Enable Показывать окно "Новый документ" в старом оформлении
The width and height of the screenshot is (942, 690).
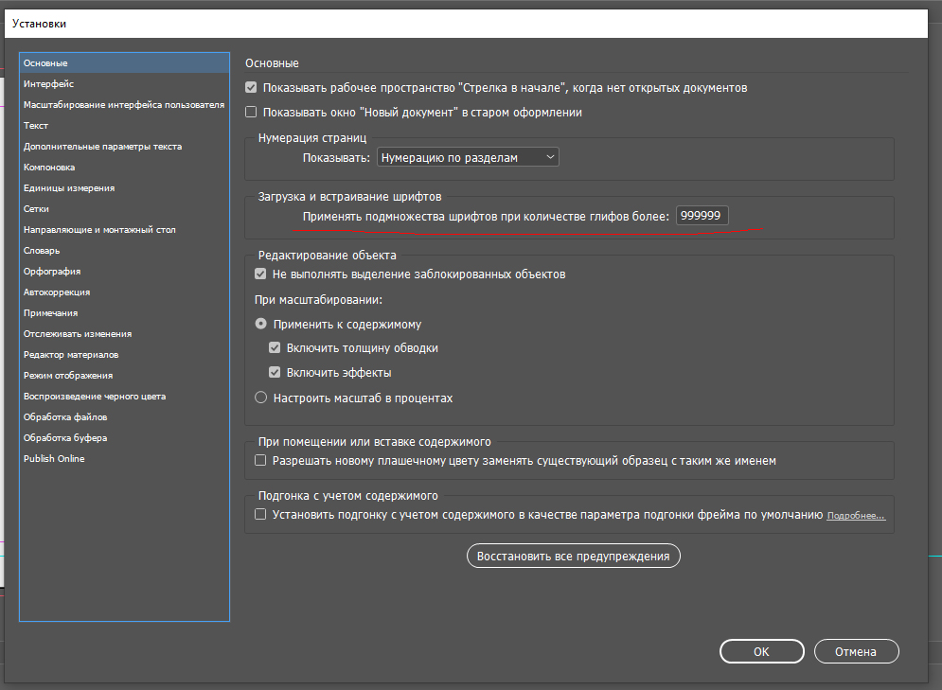pyautogui.click(x=251, y=113)
